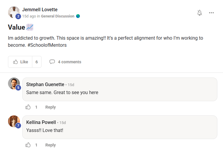
Task: Click the chart emoji next to Value
Action: point(30,27)
